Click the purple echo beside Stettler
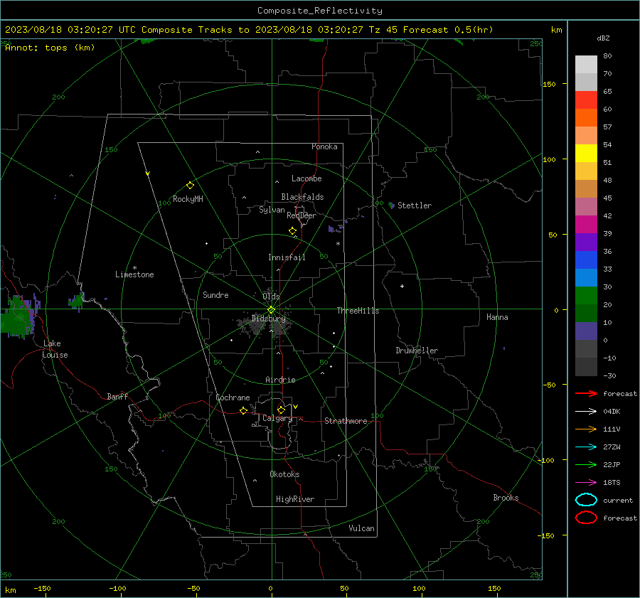 pos(391,205)
